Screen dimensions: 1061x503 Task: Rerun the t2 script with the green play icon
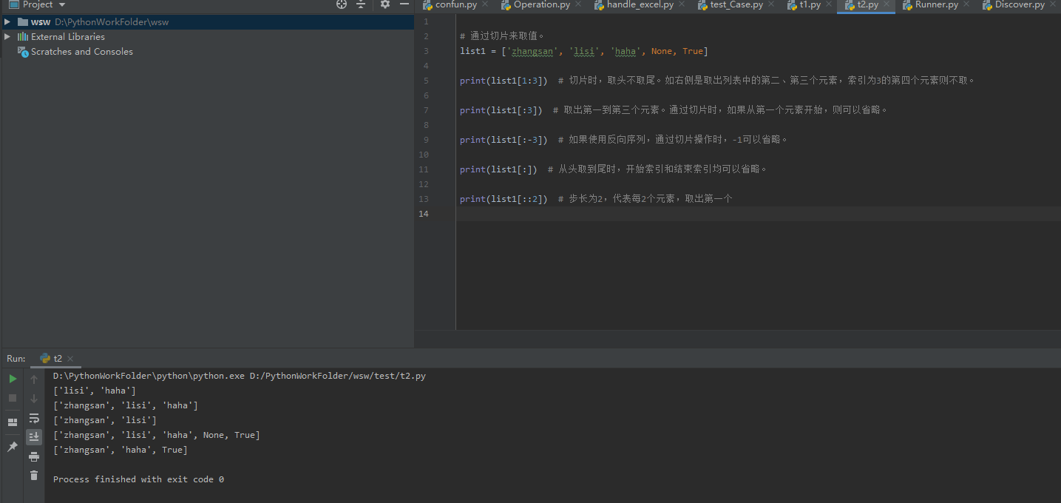pyautogui.click(x=12, y=378)
